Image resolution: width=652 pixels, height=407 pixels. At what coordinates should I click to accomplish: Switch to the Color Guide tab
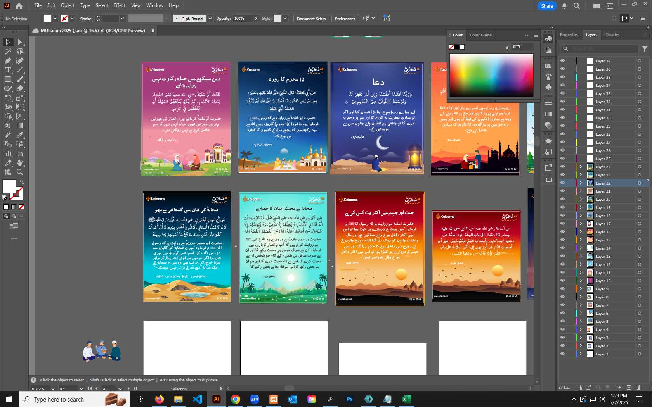pyautogui.click(x=480, y=35)
